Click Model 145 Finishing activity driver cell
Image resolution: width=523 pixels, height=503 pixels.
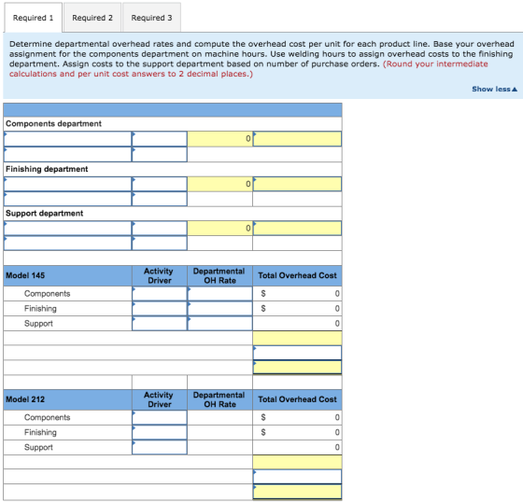coord(160,308)
